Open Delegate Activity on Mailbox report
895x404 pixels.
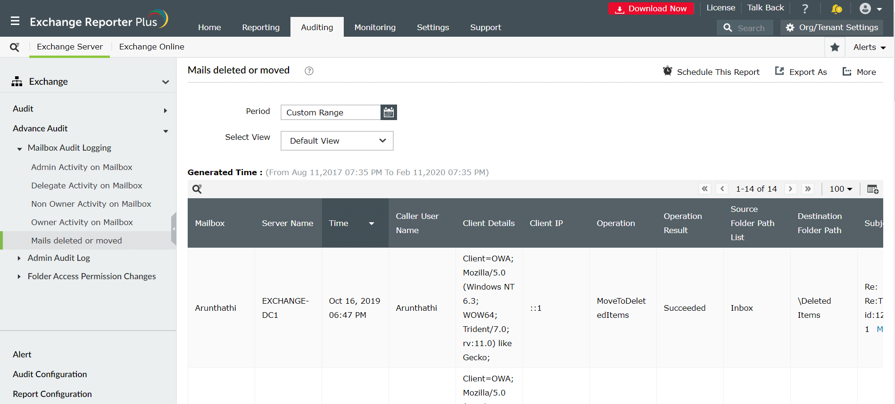click(87, 186)
